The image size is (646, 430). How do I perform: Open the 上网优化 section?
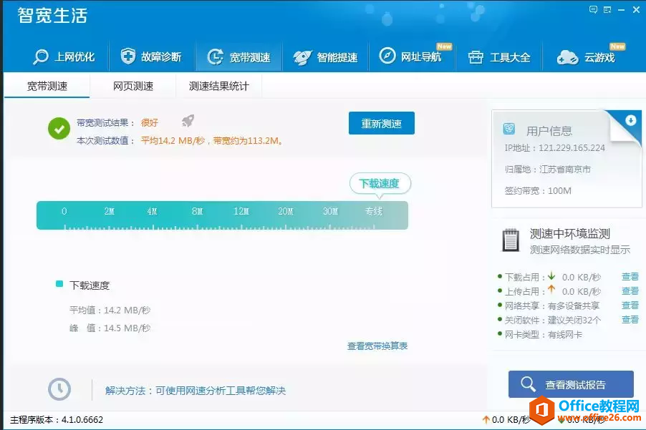(x=64, y=57)
